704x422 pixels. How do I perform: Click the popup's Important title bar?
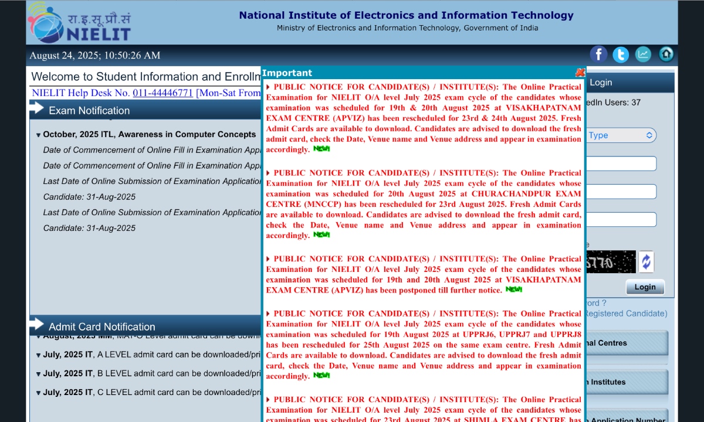(x=418, y=73)
